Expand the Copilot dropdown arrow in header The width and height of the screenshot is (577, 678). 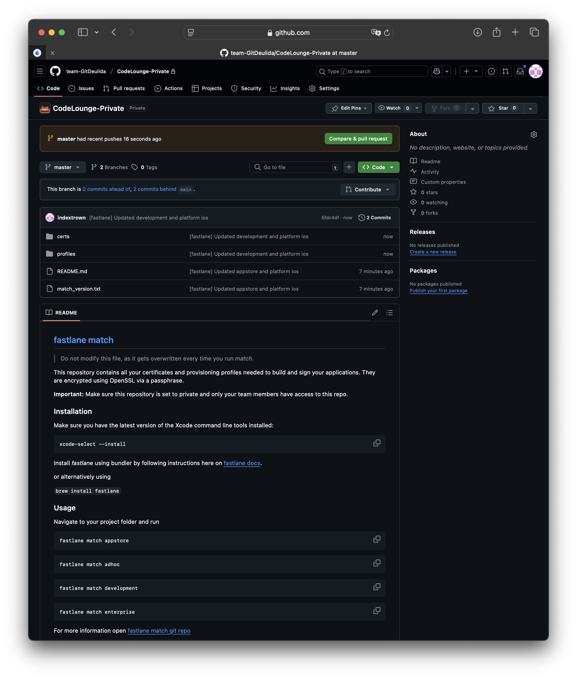click(x=447, y=71)
